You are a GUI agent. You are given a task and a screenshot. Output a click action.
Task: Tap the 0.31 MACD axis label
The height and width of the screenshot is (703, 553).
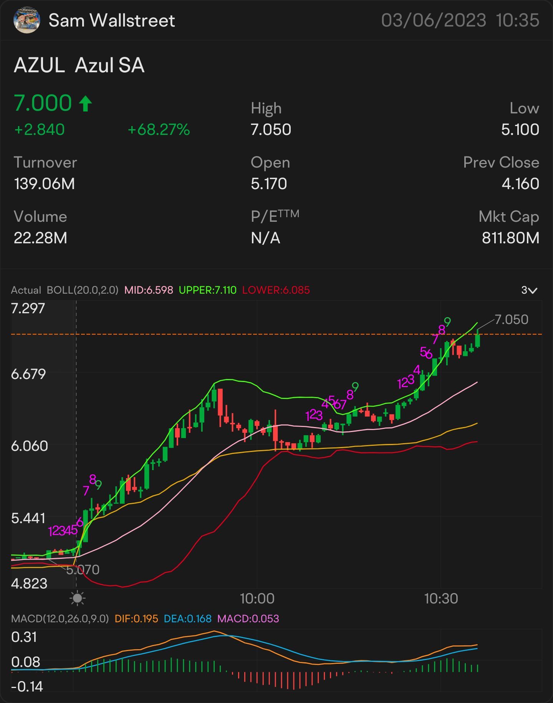pos(24,637)
